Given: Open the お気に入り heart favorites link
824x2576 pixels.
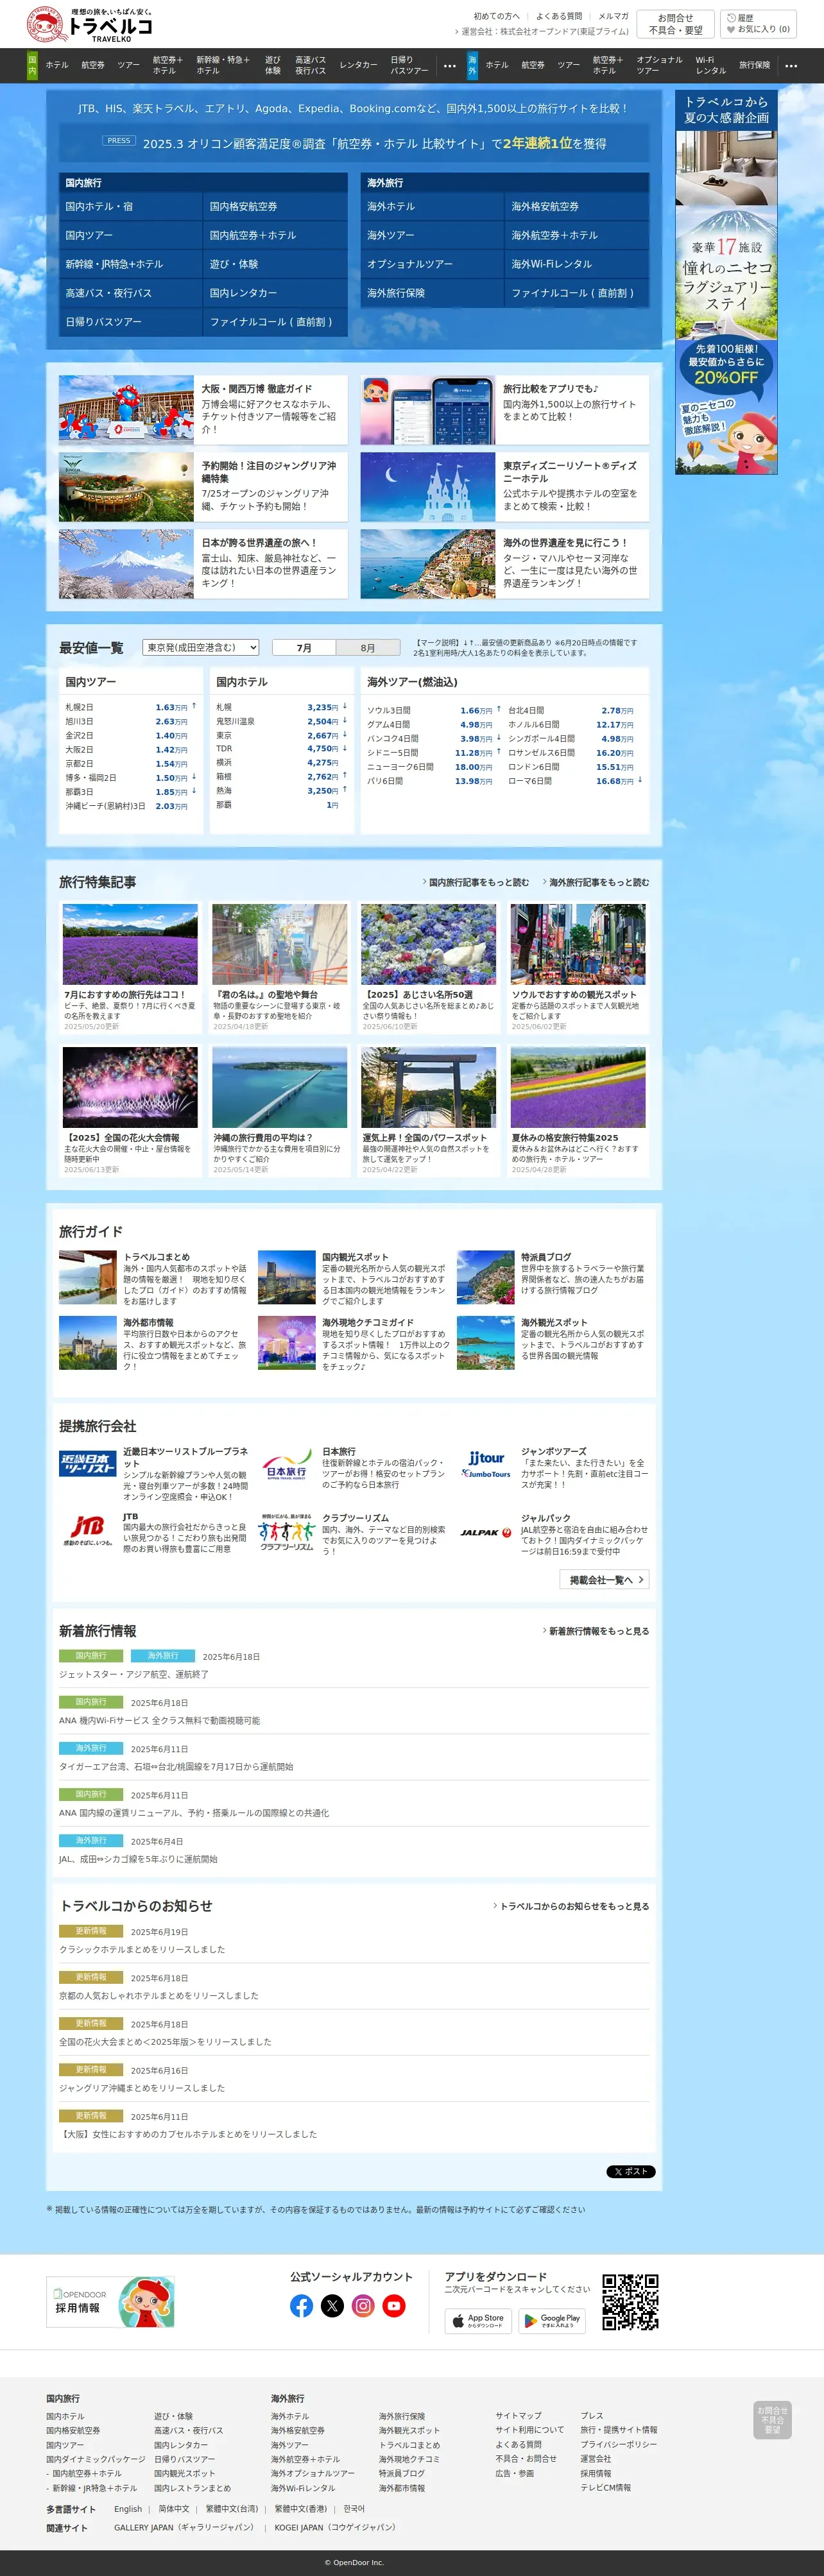Looking at the screenshot, I should (758, 29).
